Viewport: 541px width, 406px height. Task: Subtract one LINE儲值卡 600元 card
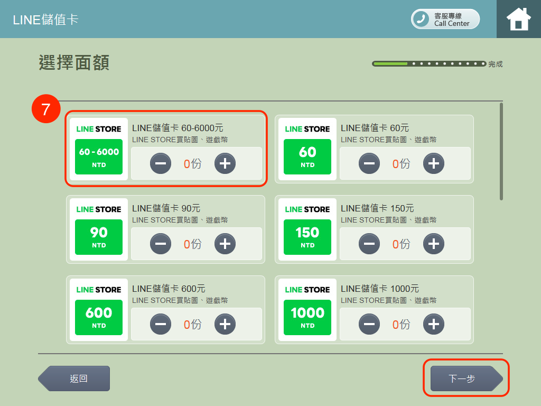161,324
